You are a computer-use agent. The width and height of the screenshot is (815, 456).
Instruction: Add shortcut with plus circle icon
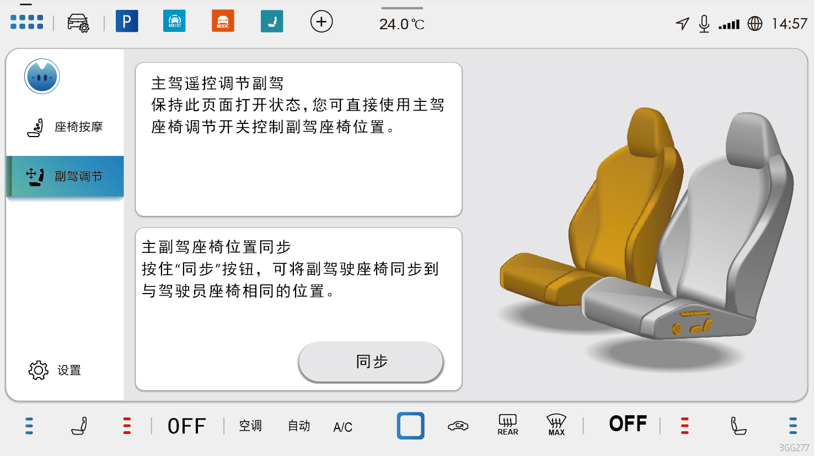[321, 22]
